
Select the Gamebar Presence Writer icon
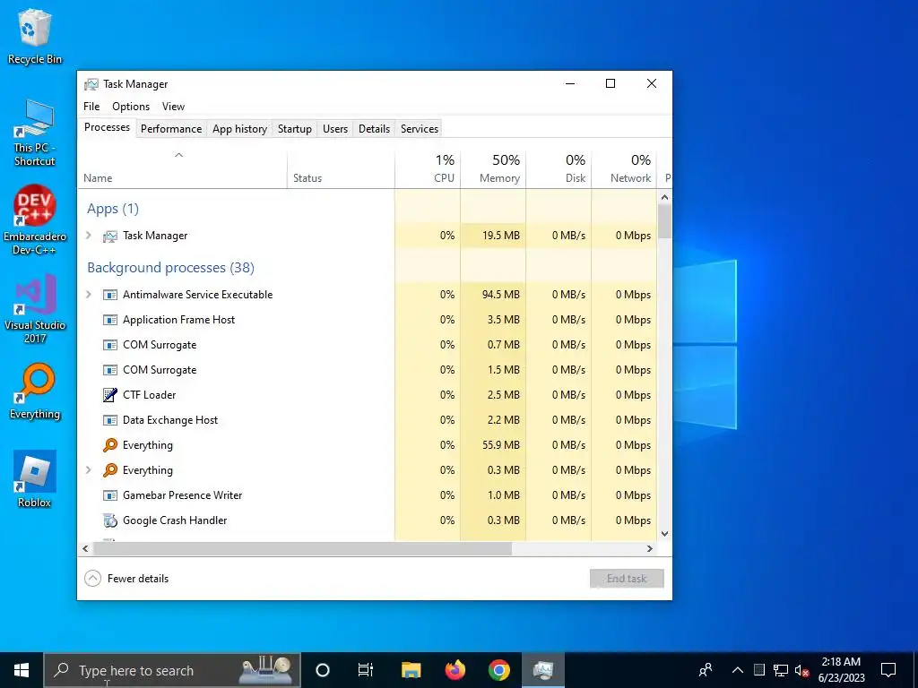tap(110, 495)
